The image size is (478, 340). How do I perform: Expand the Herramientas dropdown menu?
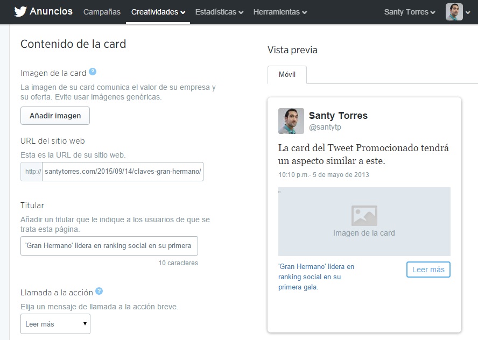280,12
